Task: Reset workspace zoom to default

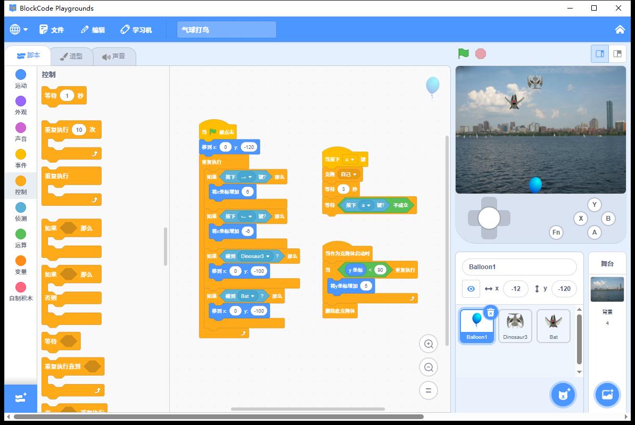Action: point(428,390)
